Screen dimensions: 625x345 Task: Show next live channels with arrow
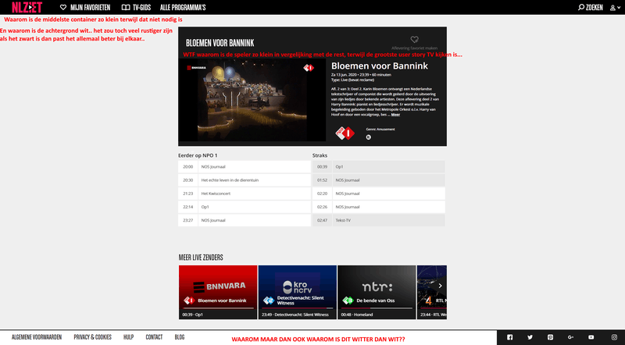click(x=440, y=286)
